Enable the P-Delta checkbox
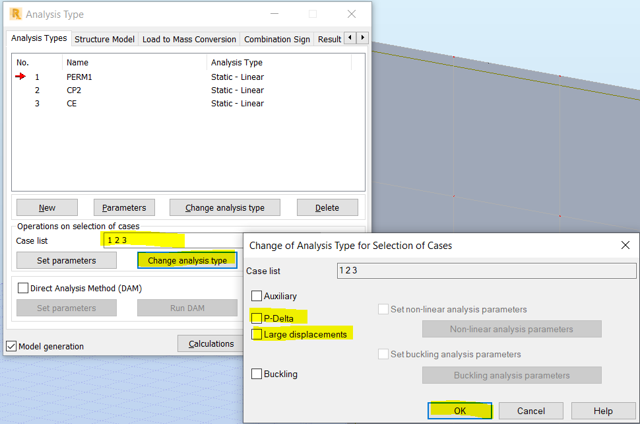Viewport: 640px width, 424px height. 259,317
